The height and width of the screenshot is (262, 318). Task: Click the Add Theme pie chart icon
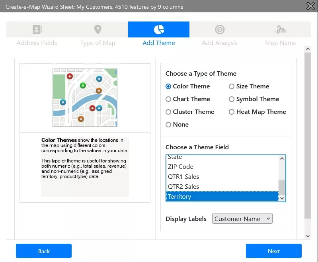159,29
